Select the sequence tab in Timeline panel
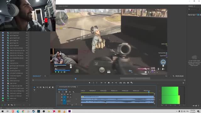This screenshot has width=201, height=113. [68, 87]
